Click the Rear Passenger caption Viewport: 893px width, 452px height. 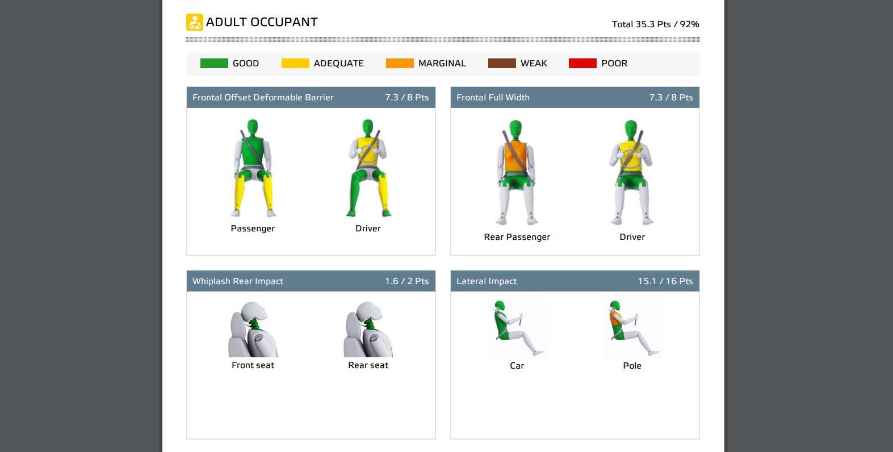tap(517, 237)
